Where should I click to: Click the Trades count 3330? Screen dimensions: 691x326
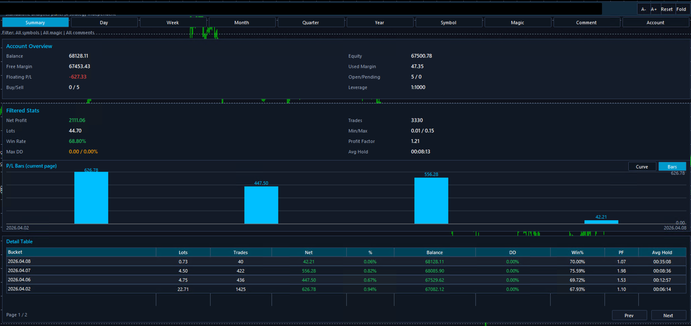(x=417, y=120)
